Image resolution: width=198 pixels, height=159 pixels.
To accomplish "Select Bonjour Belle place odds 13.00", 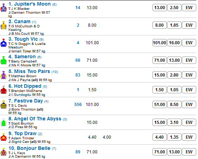I will (174, 152).
